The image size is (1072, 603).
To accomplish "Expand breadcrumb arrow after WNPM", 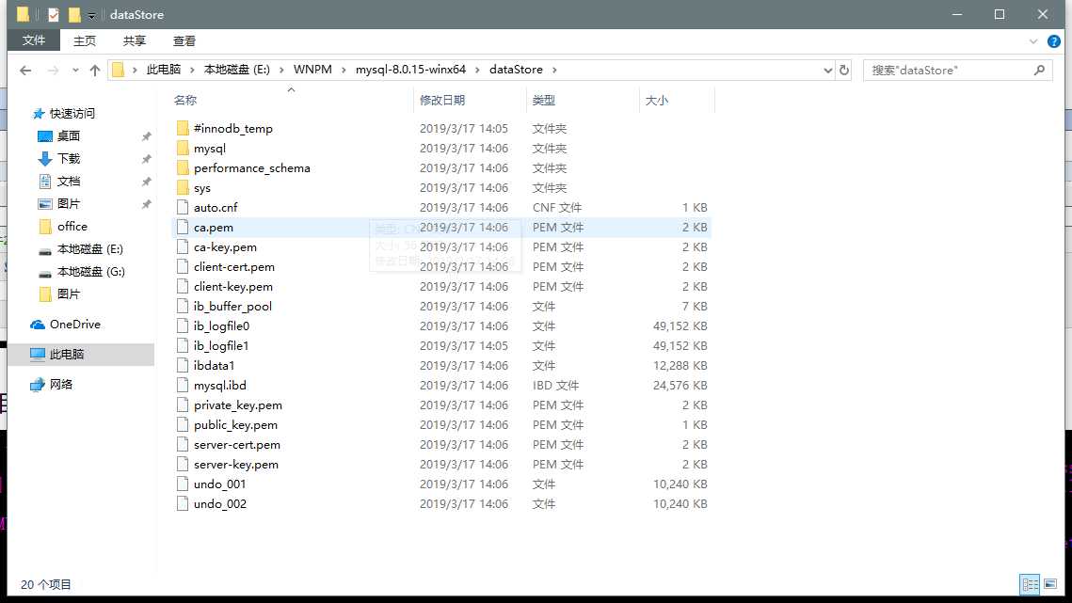I will click(x=344, y=70).
